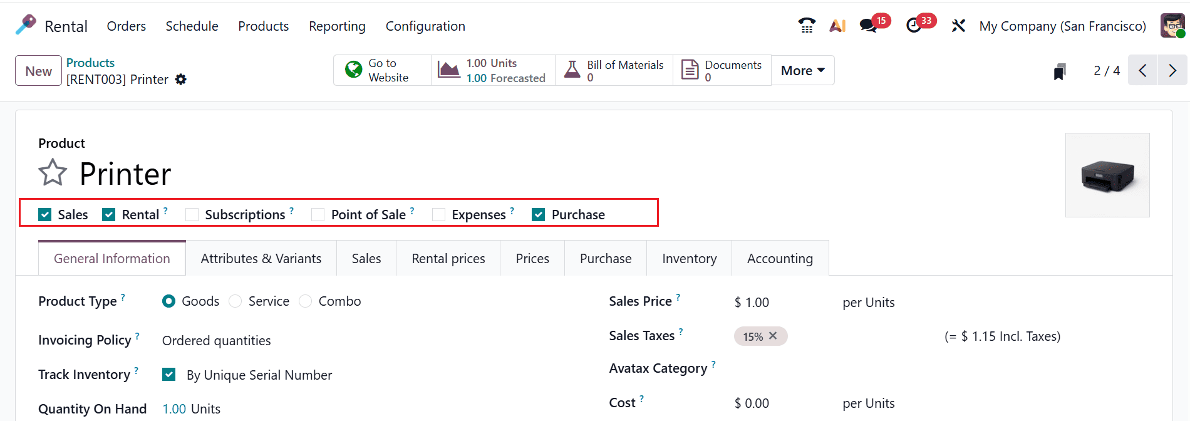Click the favorite star next to Printer
The image size is (1190, 421).
tap(53, 173)
